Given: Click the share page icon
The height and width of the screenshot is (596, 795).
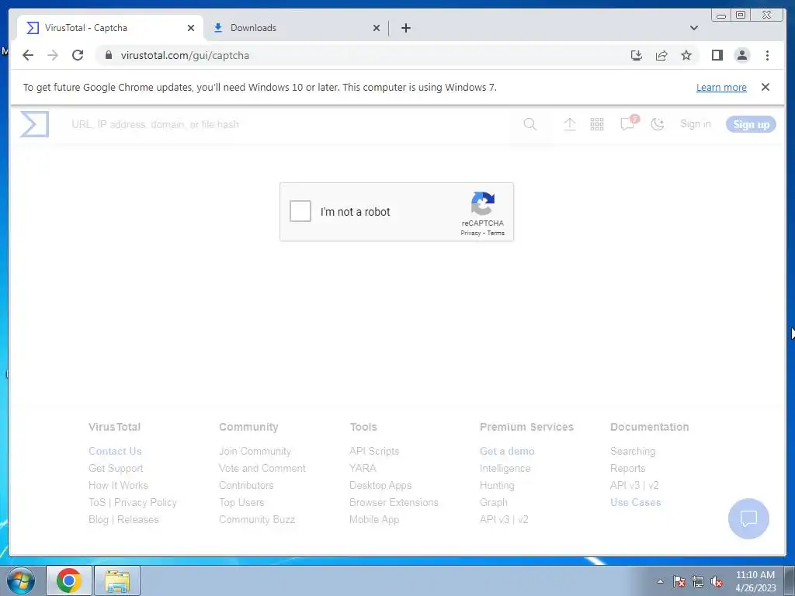Looking at the screenshot, I should (x=661, y=55).
